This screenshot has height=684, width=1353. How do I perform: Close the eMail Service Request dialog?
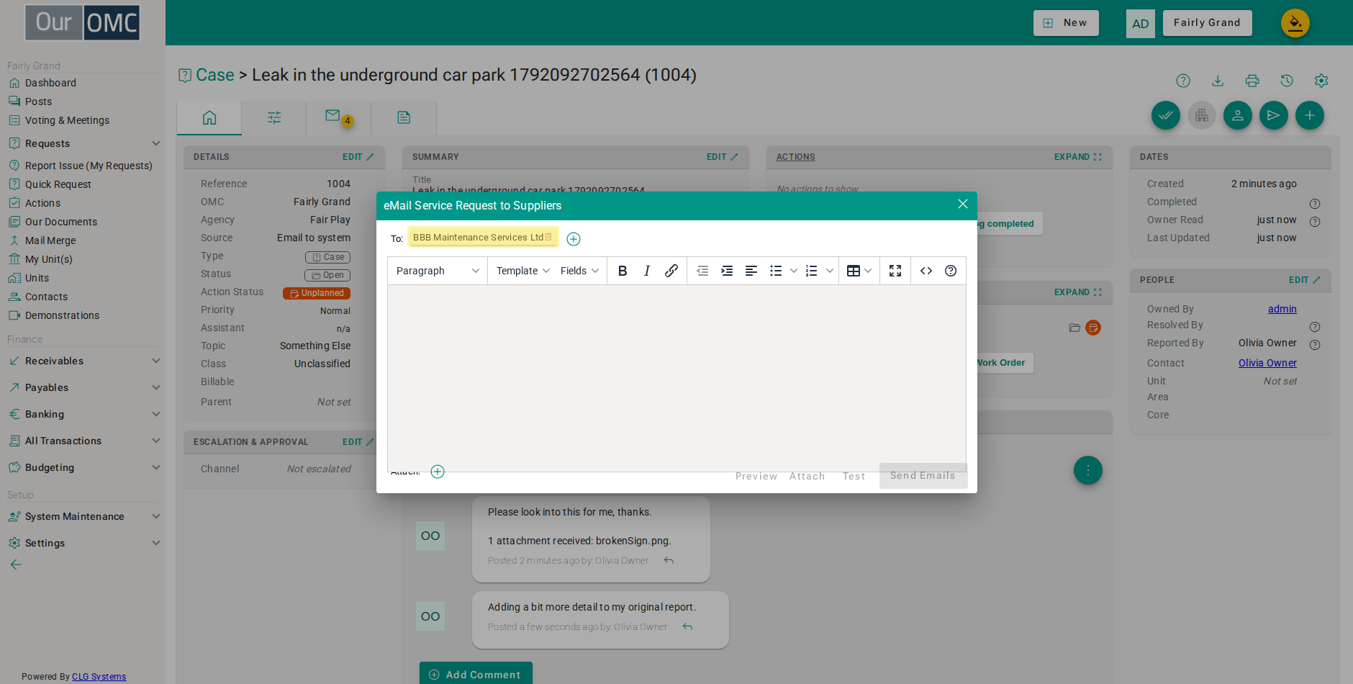click(x=963, y=204)
